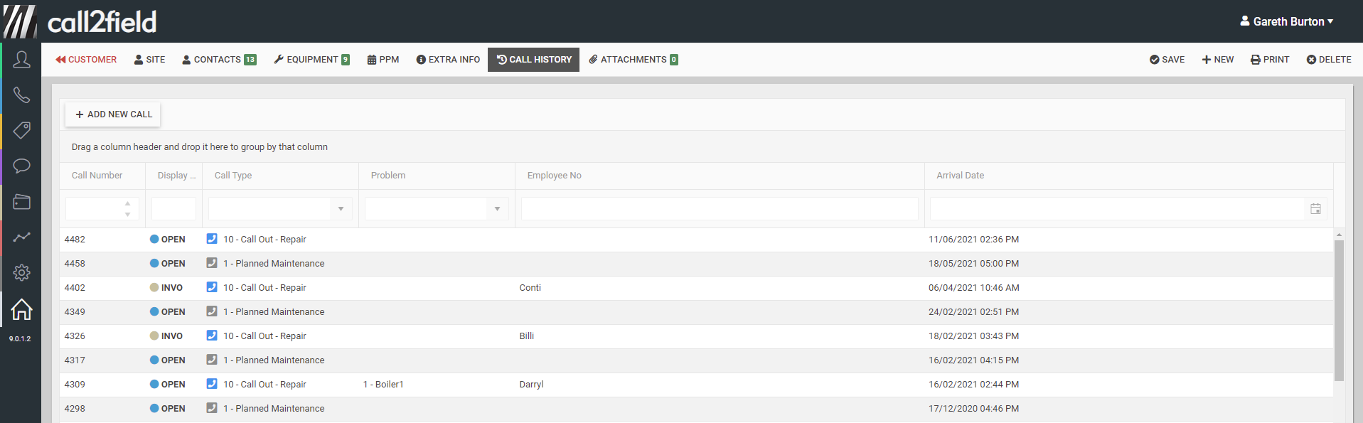
Task: Expand the Call Type filter dropdown
Action: tap(341, 209)
